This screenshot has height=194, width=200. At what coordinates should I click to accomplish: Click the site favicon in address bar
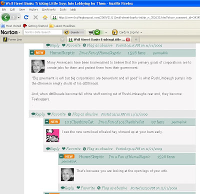click(54, 17)
